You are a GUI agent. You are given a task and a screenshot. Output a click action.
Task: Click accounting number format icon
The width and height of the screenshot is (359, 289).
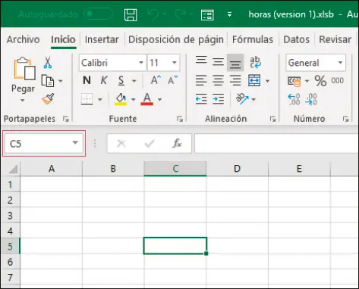click(x=294, y=81)
